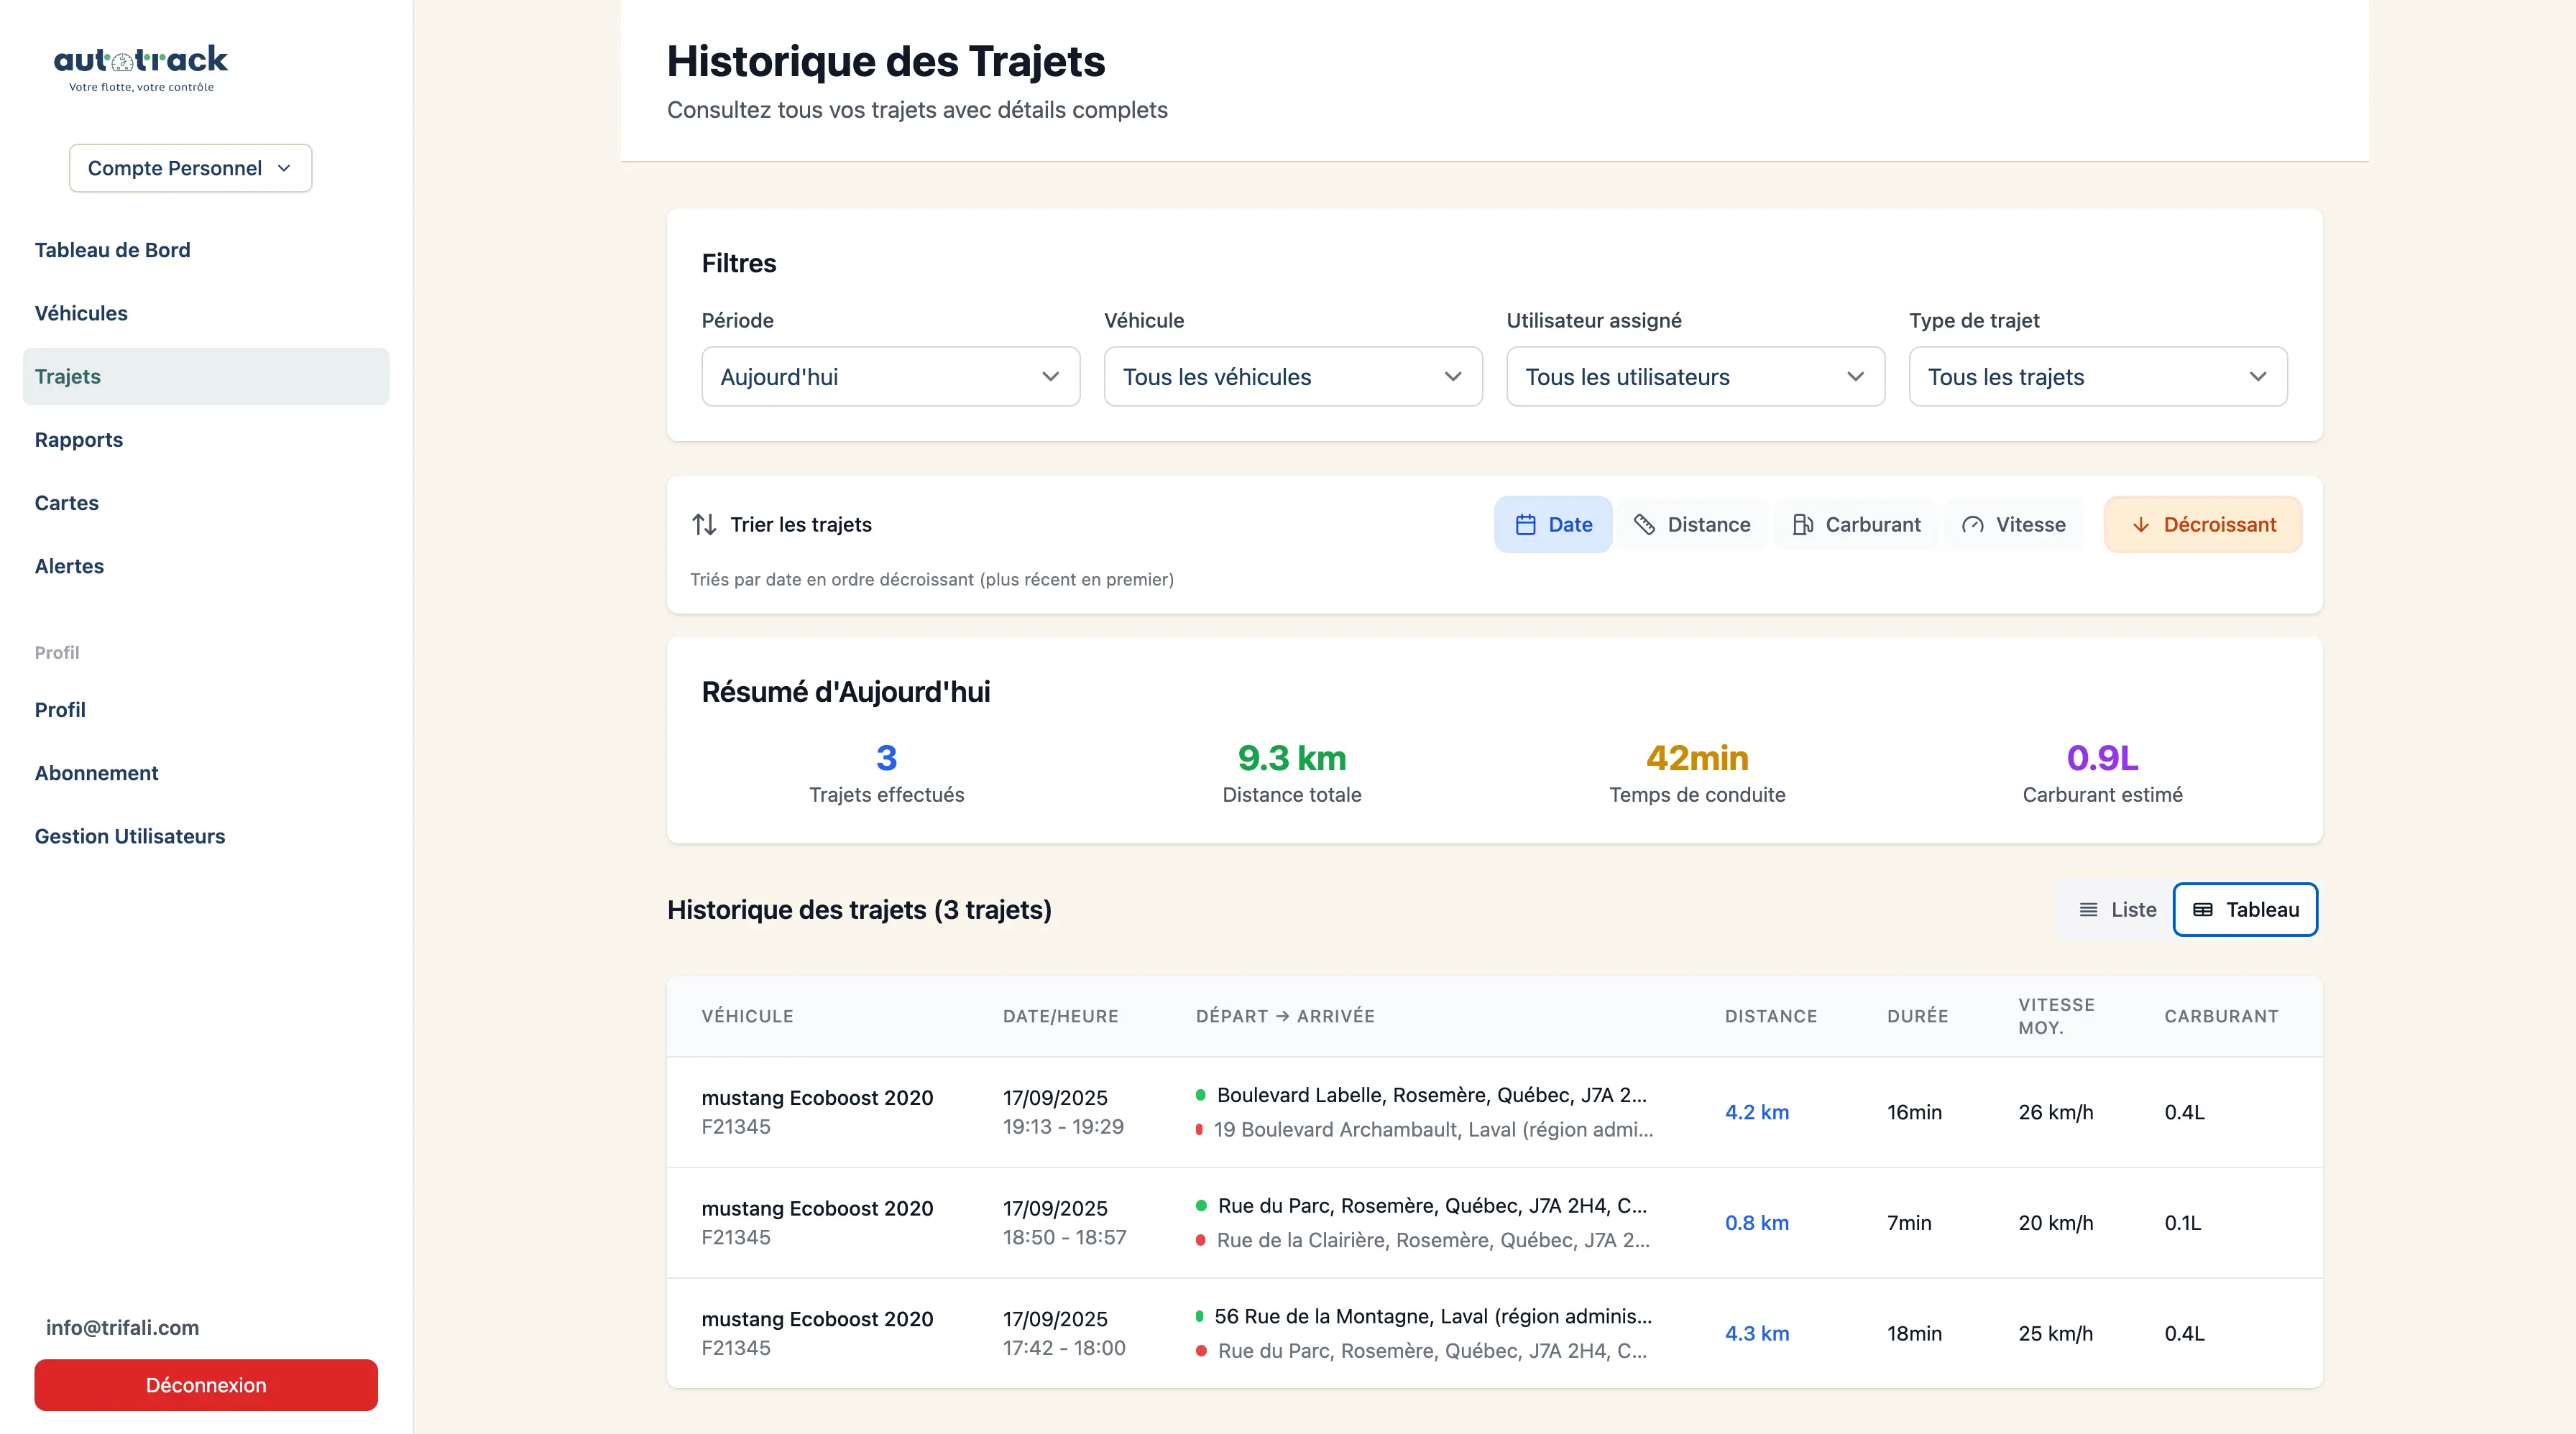Click the 4.2 km distance link
Viewport: 2576px width, 1434px height.
(1757, 1112)
